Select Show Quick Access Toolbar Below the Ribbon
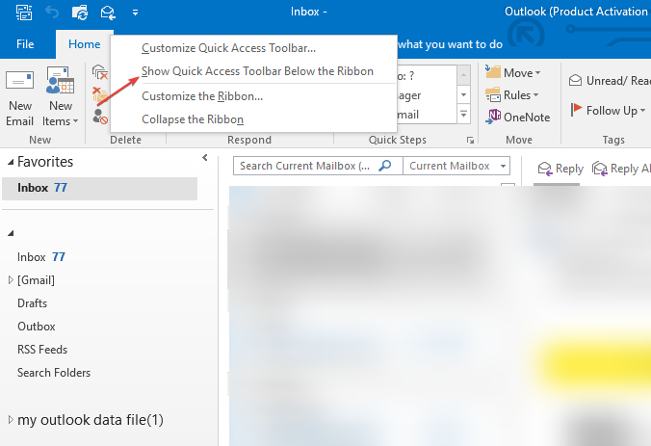Screen dimensions: 651x446 coord(257,71)
